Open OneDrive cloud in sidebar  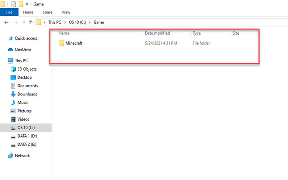(x=10, y=49)
